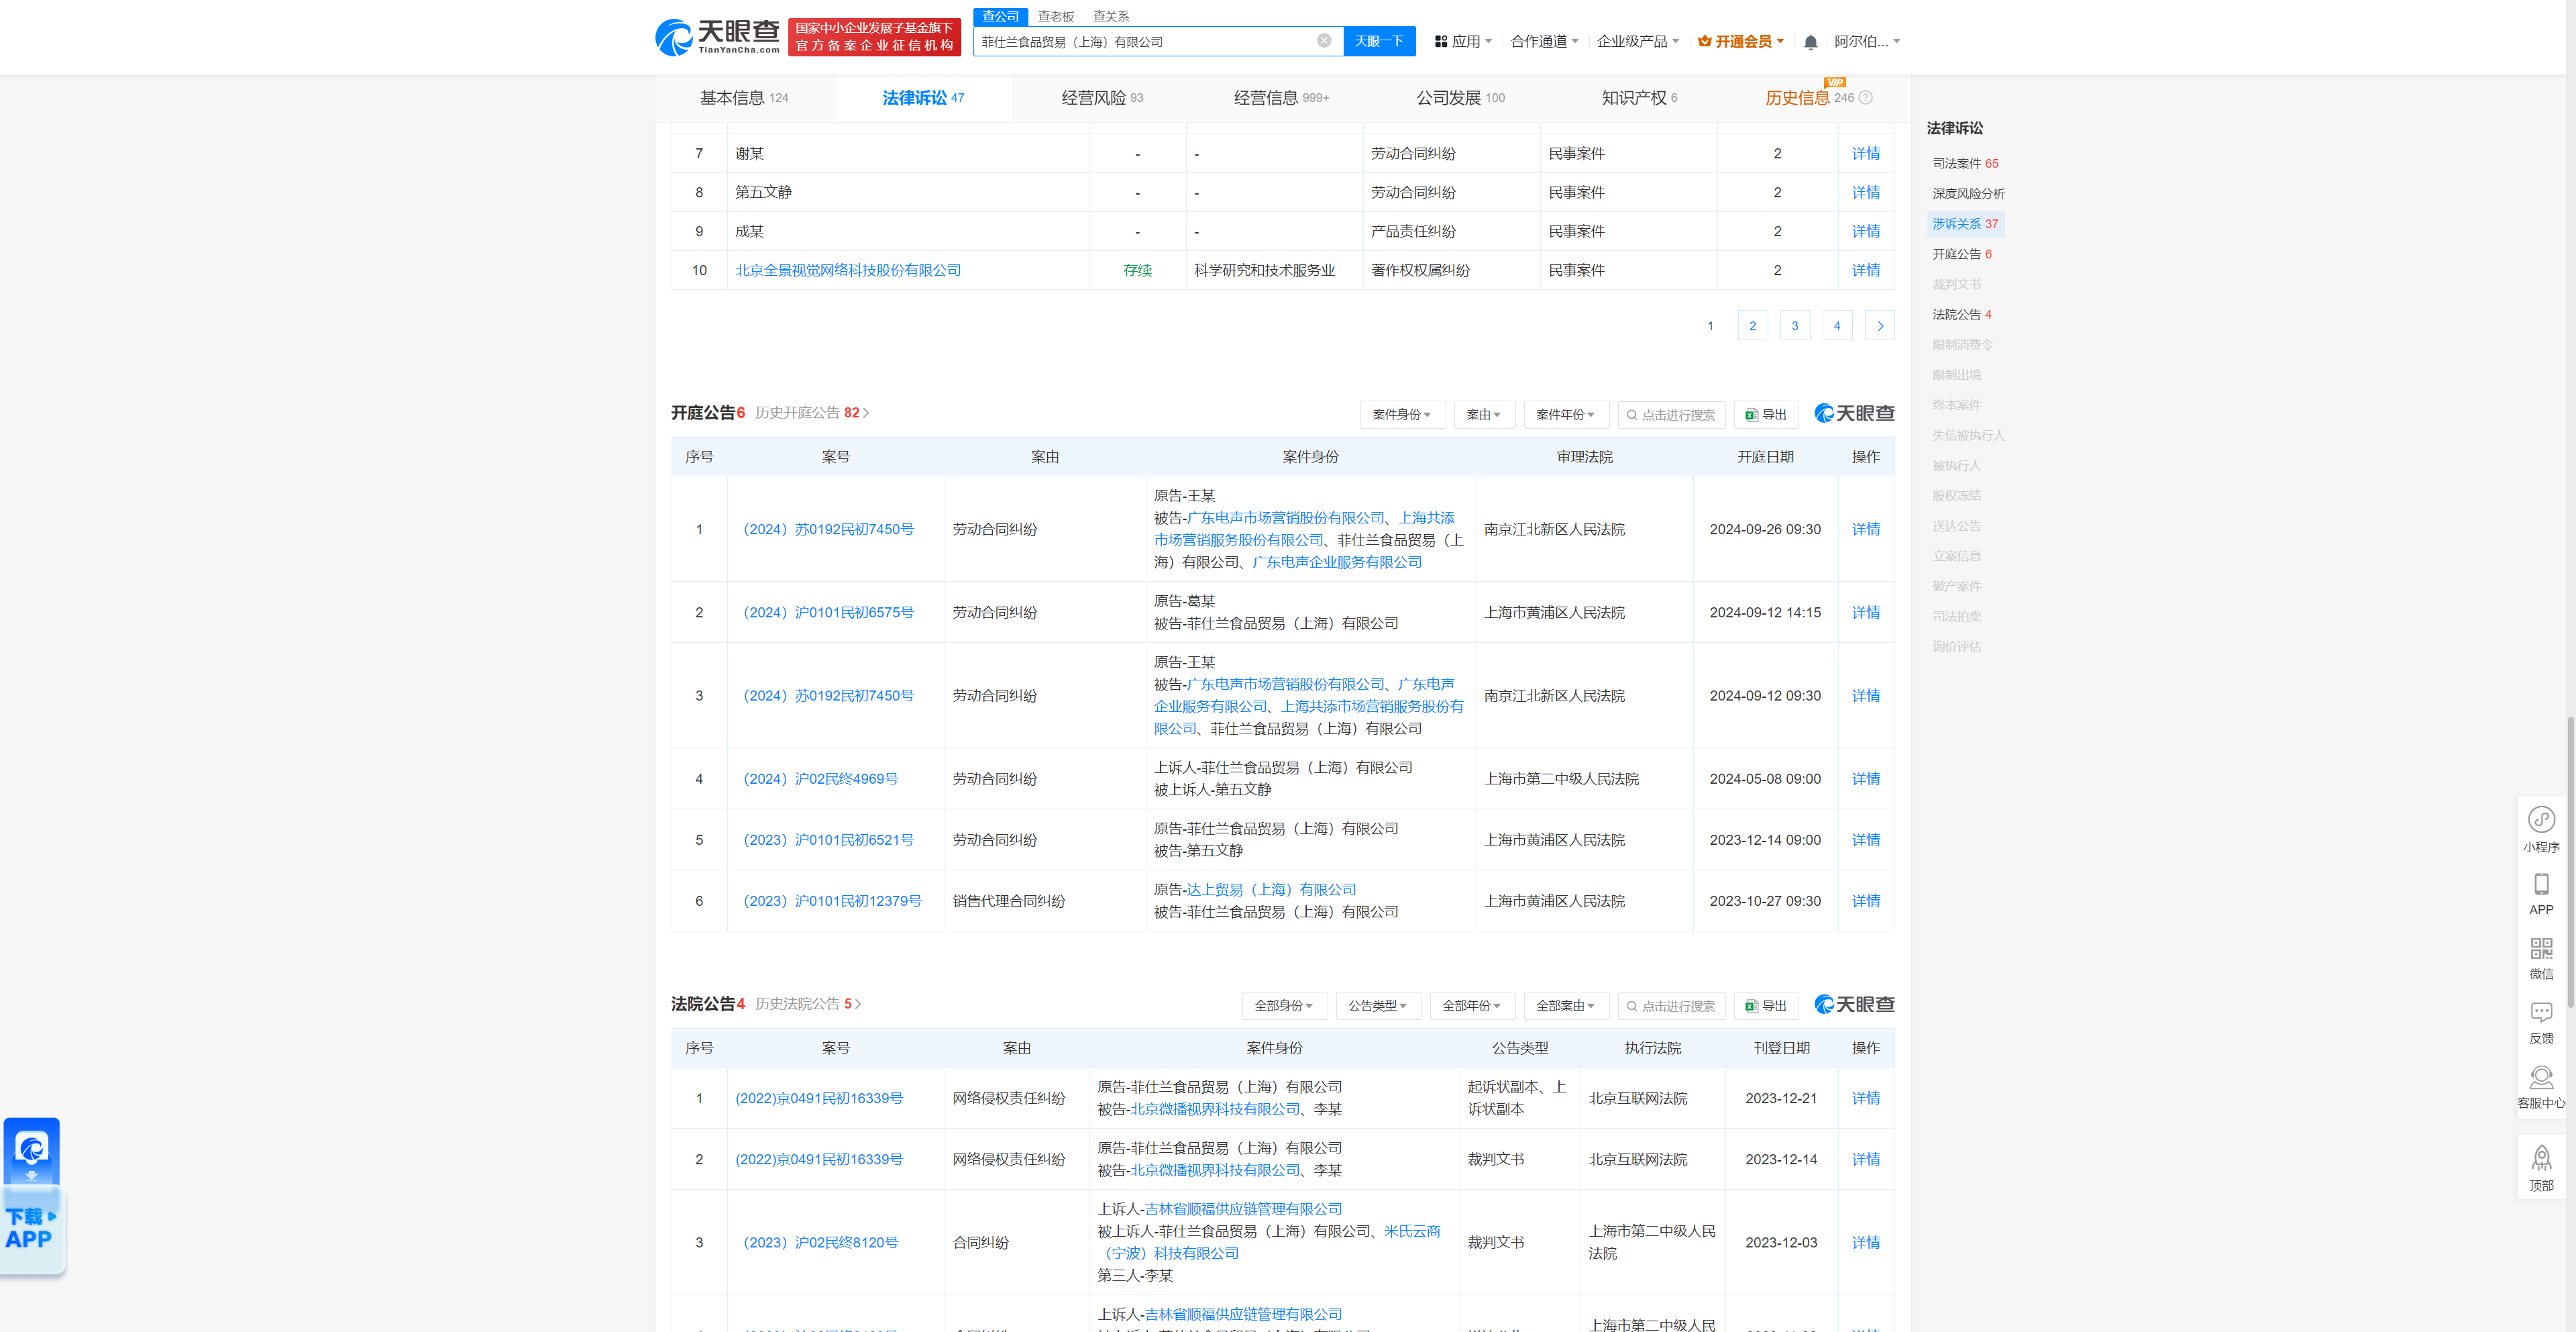2576x1332 pixels.
Task: Open 达上贸易（上海）有限公司 link
Action: click(1271, 889)
